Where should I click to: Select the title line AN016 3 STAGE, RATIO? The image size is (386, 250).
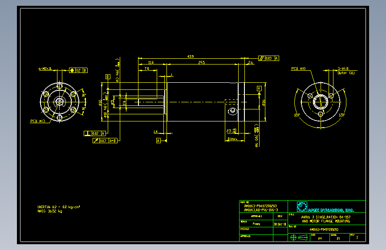[326, 217]
